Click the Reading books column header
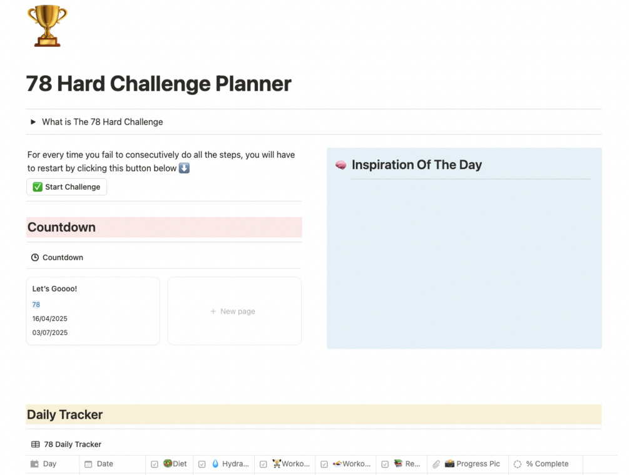The image size is (629, 475). [406, 464]
